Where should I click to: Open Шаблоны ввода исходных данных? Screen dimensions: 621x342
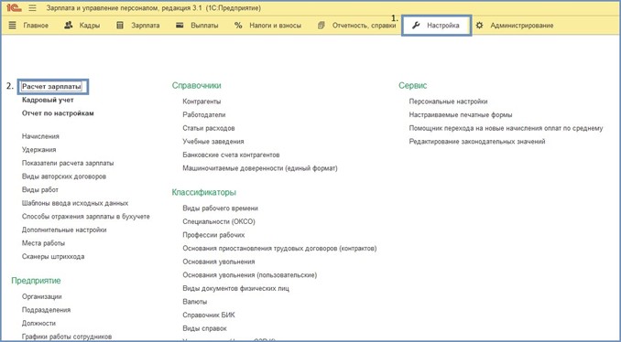click(75, 203)
